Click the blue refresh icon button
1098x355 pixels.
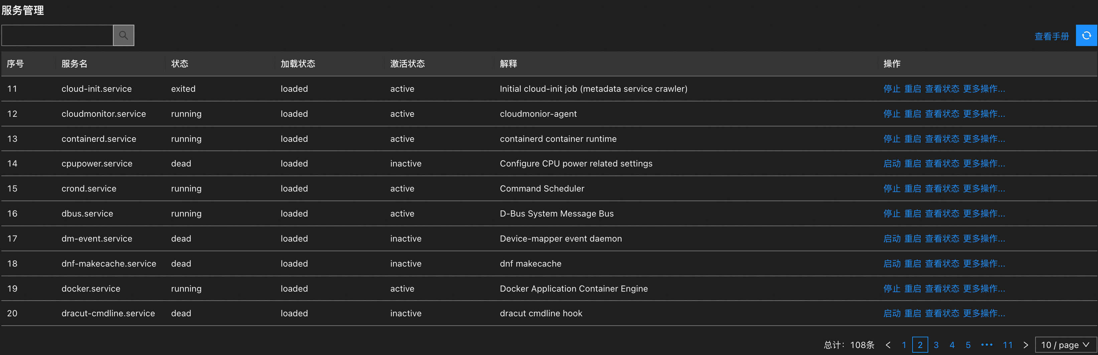point(1086,35)
